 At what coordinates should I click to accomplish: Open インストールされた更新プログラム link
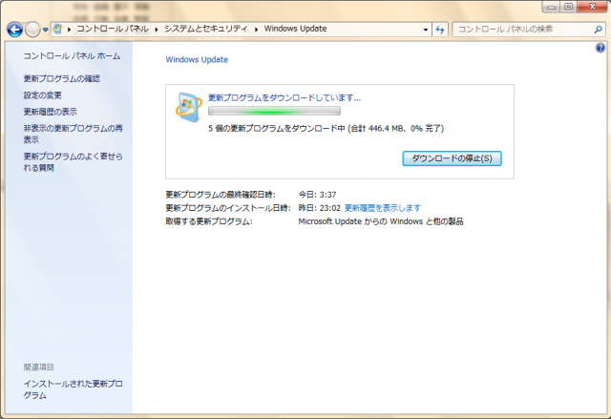[x=73, y=389]
